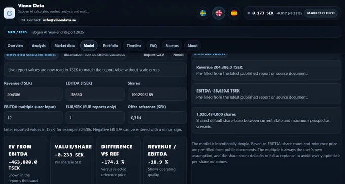Image resolution: width=345 pixels, height=184 pixels.
Task: Select the Model tab
Action: [89, 46]
